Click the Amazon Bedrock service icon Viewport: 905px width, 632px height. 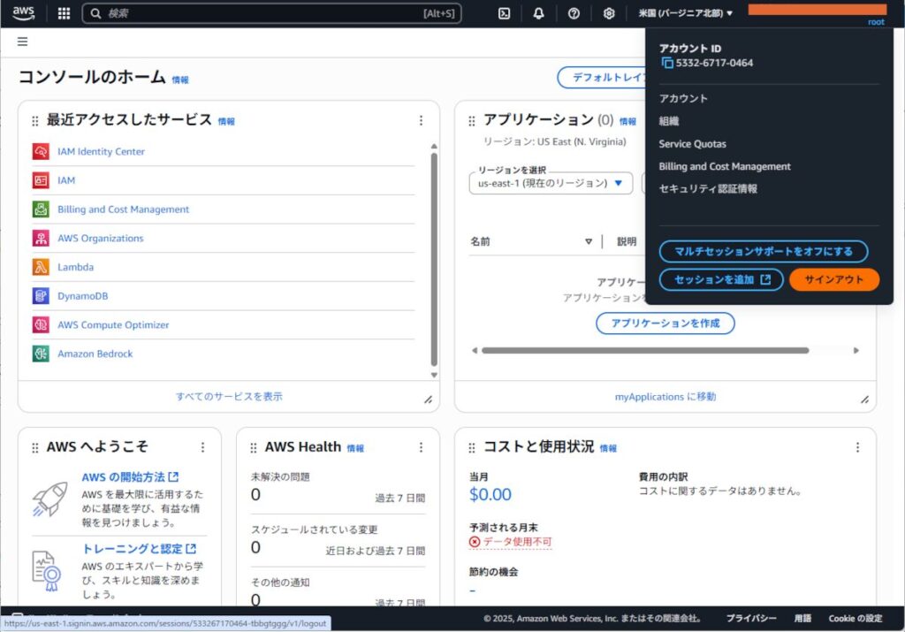point(41,354)
